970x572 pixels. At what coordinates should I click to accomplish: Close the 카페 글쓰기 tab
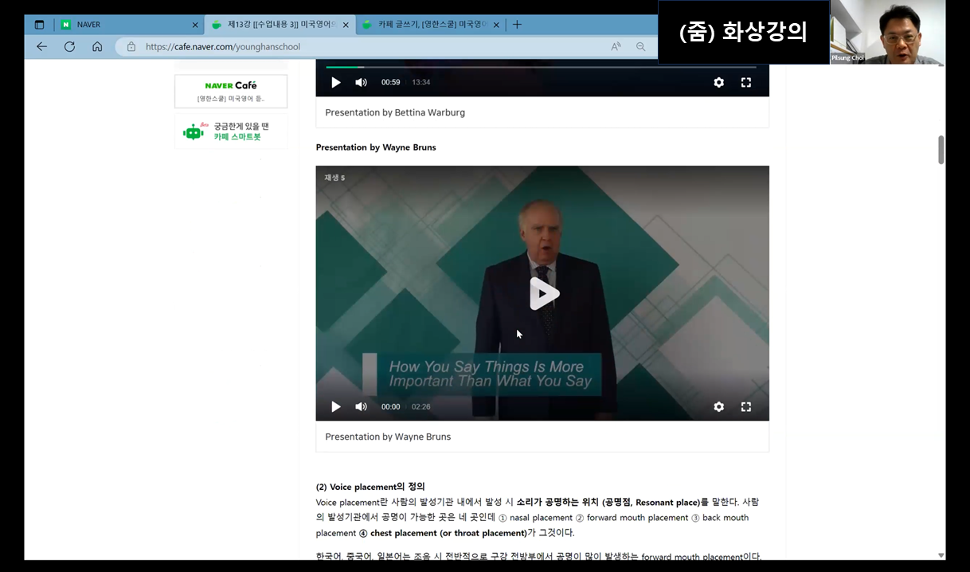click(496, 25)
